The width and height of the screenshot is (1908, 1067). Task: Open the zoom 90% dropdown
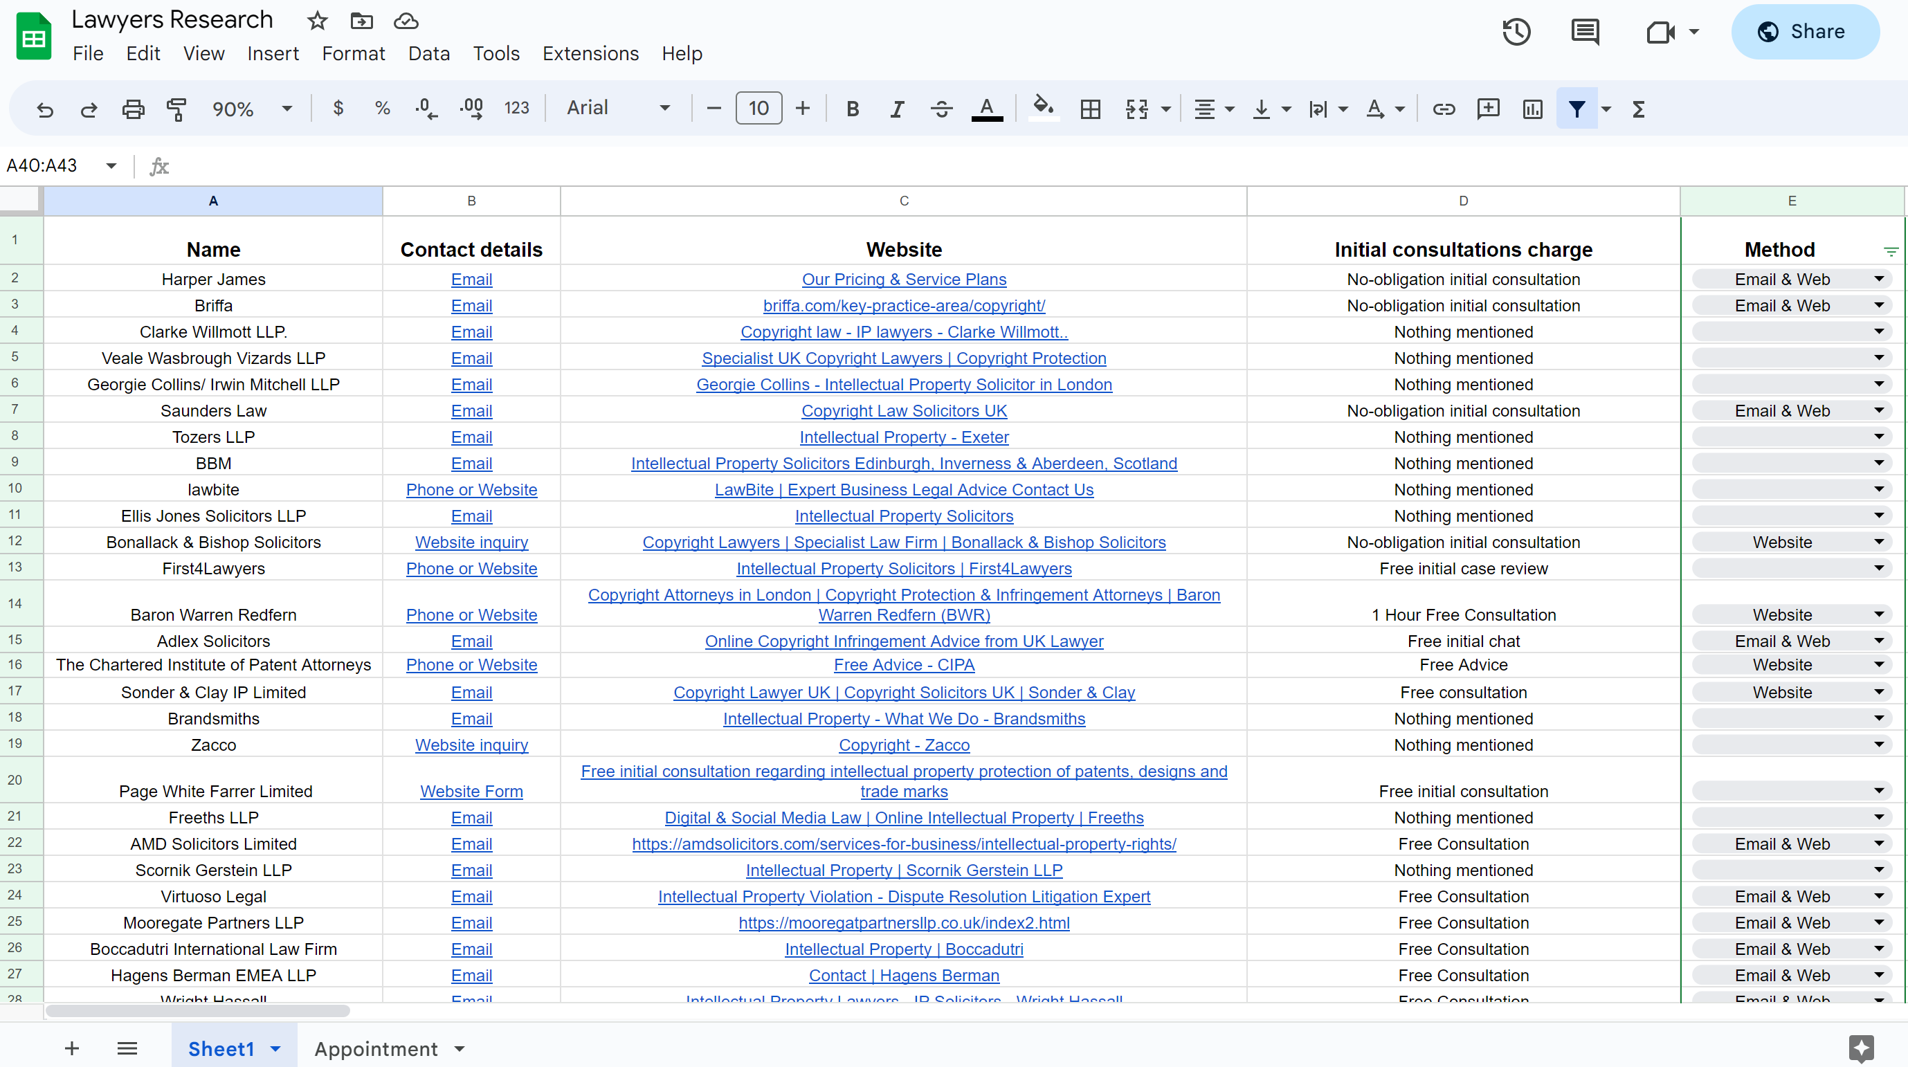tap(252, 109)
